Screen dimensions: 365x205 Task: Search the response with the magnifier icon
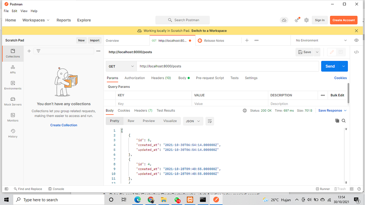[343, 120]
